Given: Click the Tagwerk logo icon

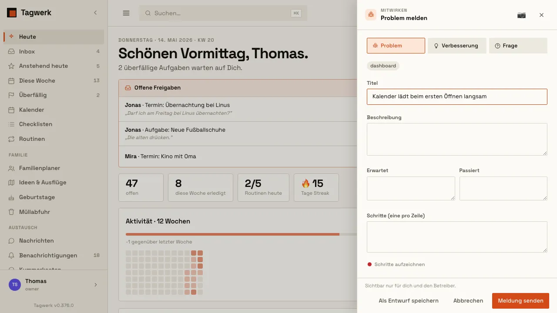Looking at the screenshot, I should pos(12,13).
